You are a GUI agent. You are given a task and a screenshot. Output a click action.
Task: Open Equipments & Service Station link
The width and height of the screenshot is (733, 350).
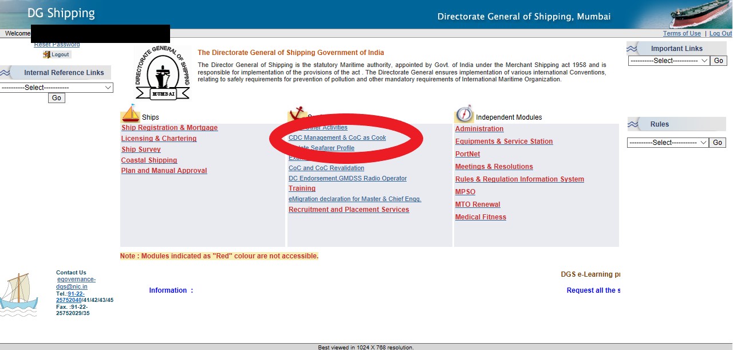pos(504,141)
